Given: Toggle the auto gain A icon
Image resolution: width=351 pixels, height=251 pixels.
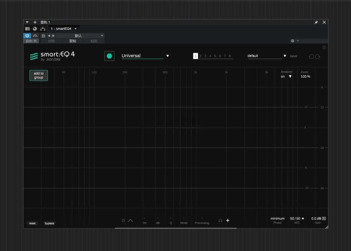Looking at the screenshot, I should (324, 218).
